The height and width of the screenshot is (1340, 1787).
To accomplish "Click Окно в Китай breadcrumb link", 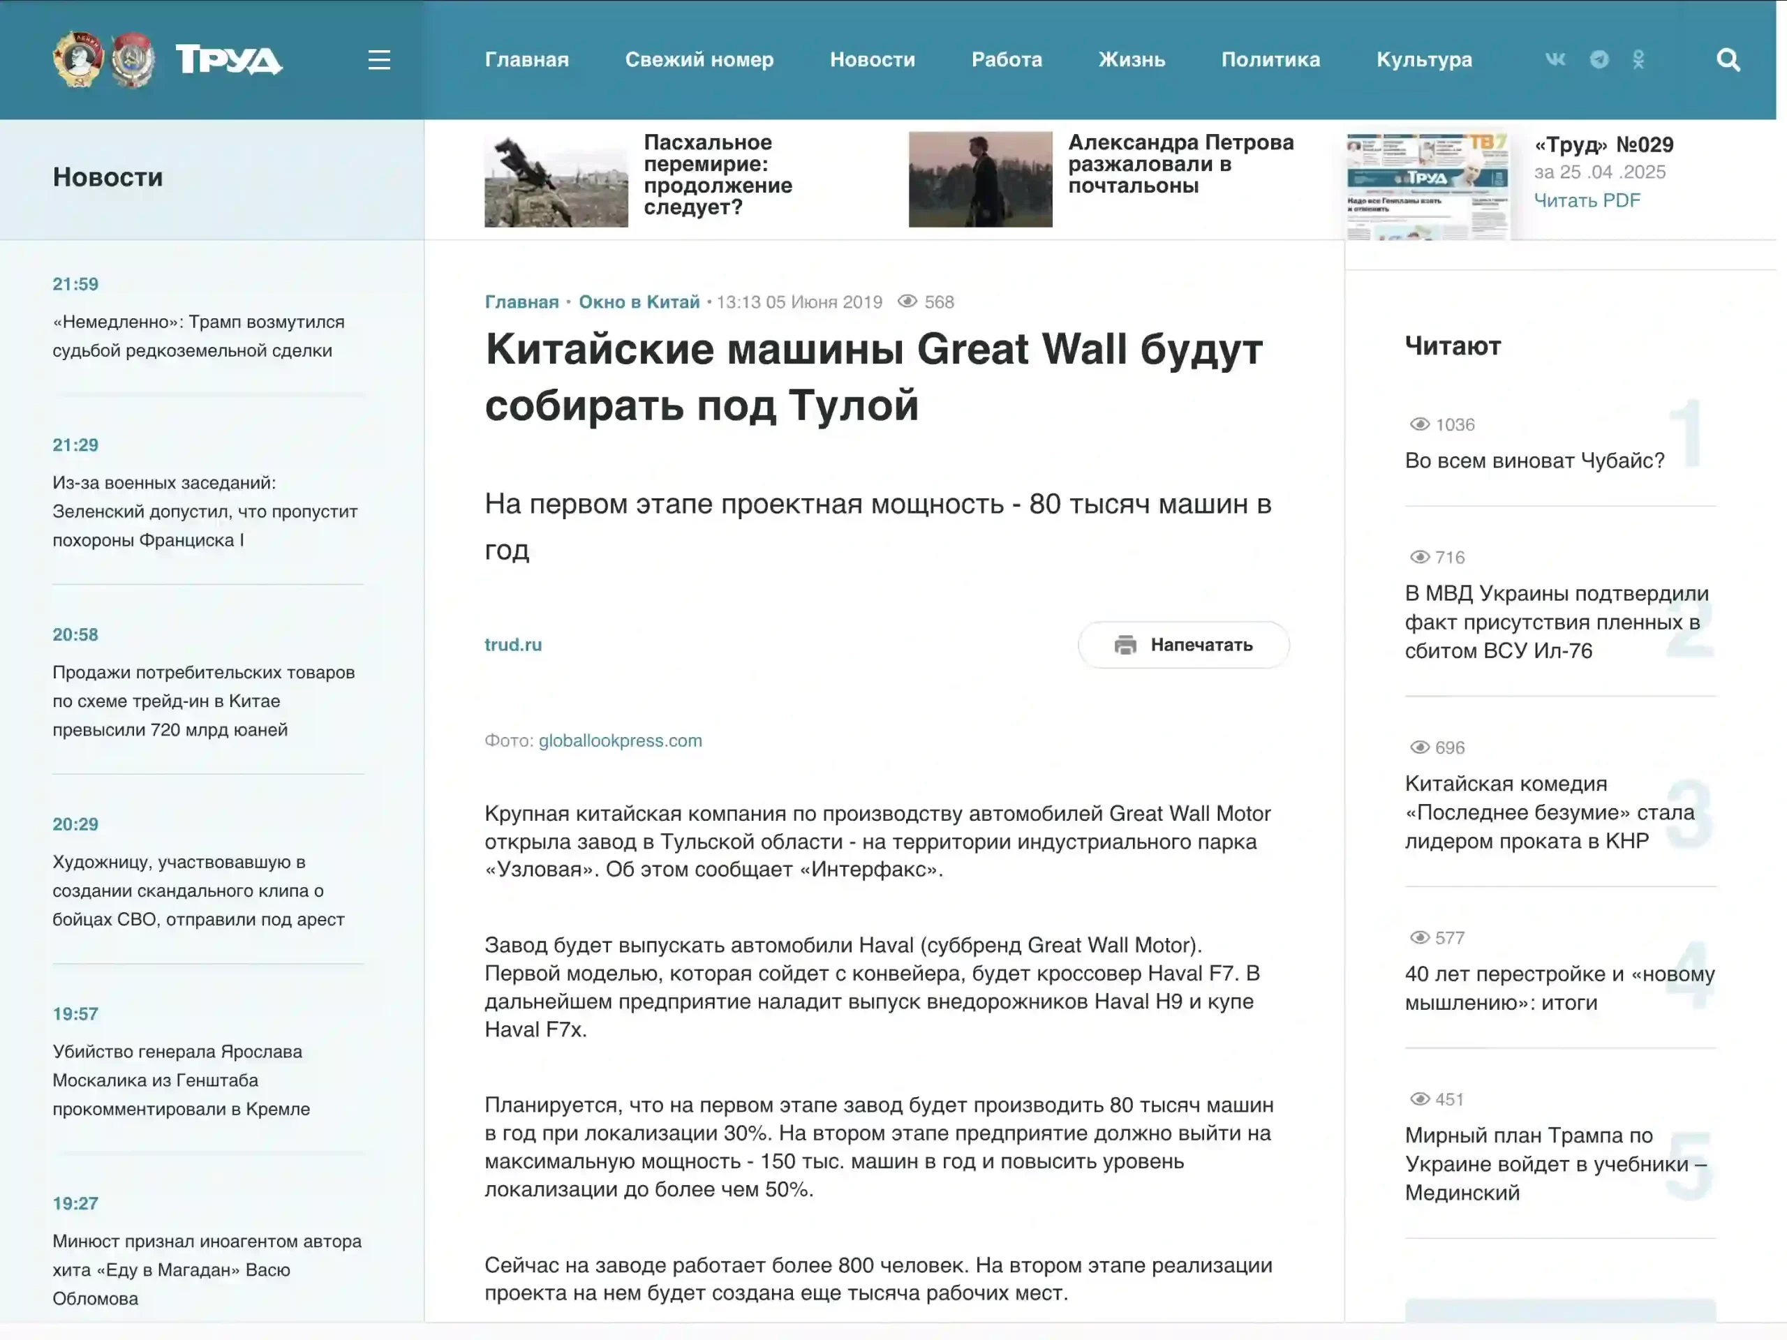I will 639,302.
